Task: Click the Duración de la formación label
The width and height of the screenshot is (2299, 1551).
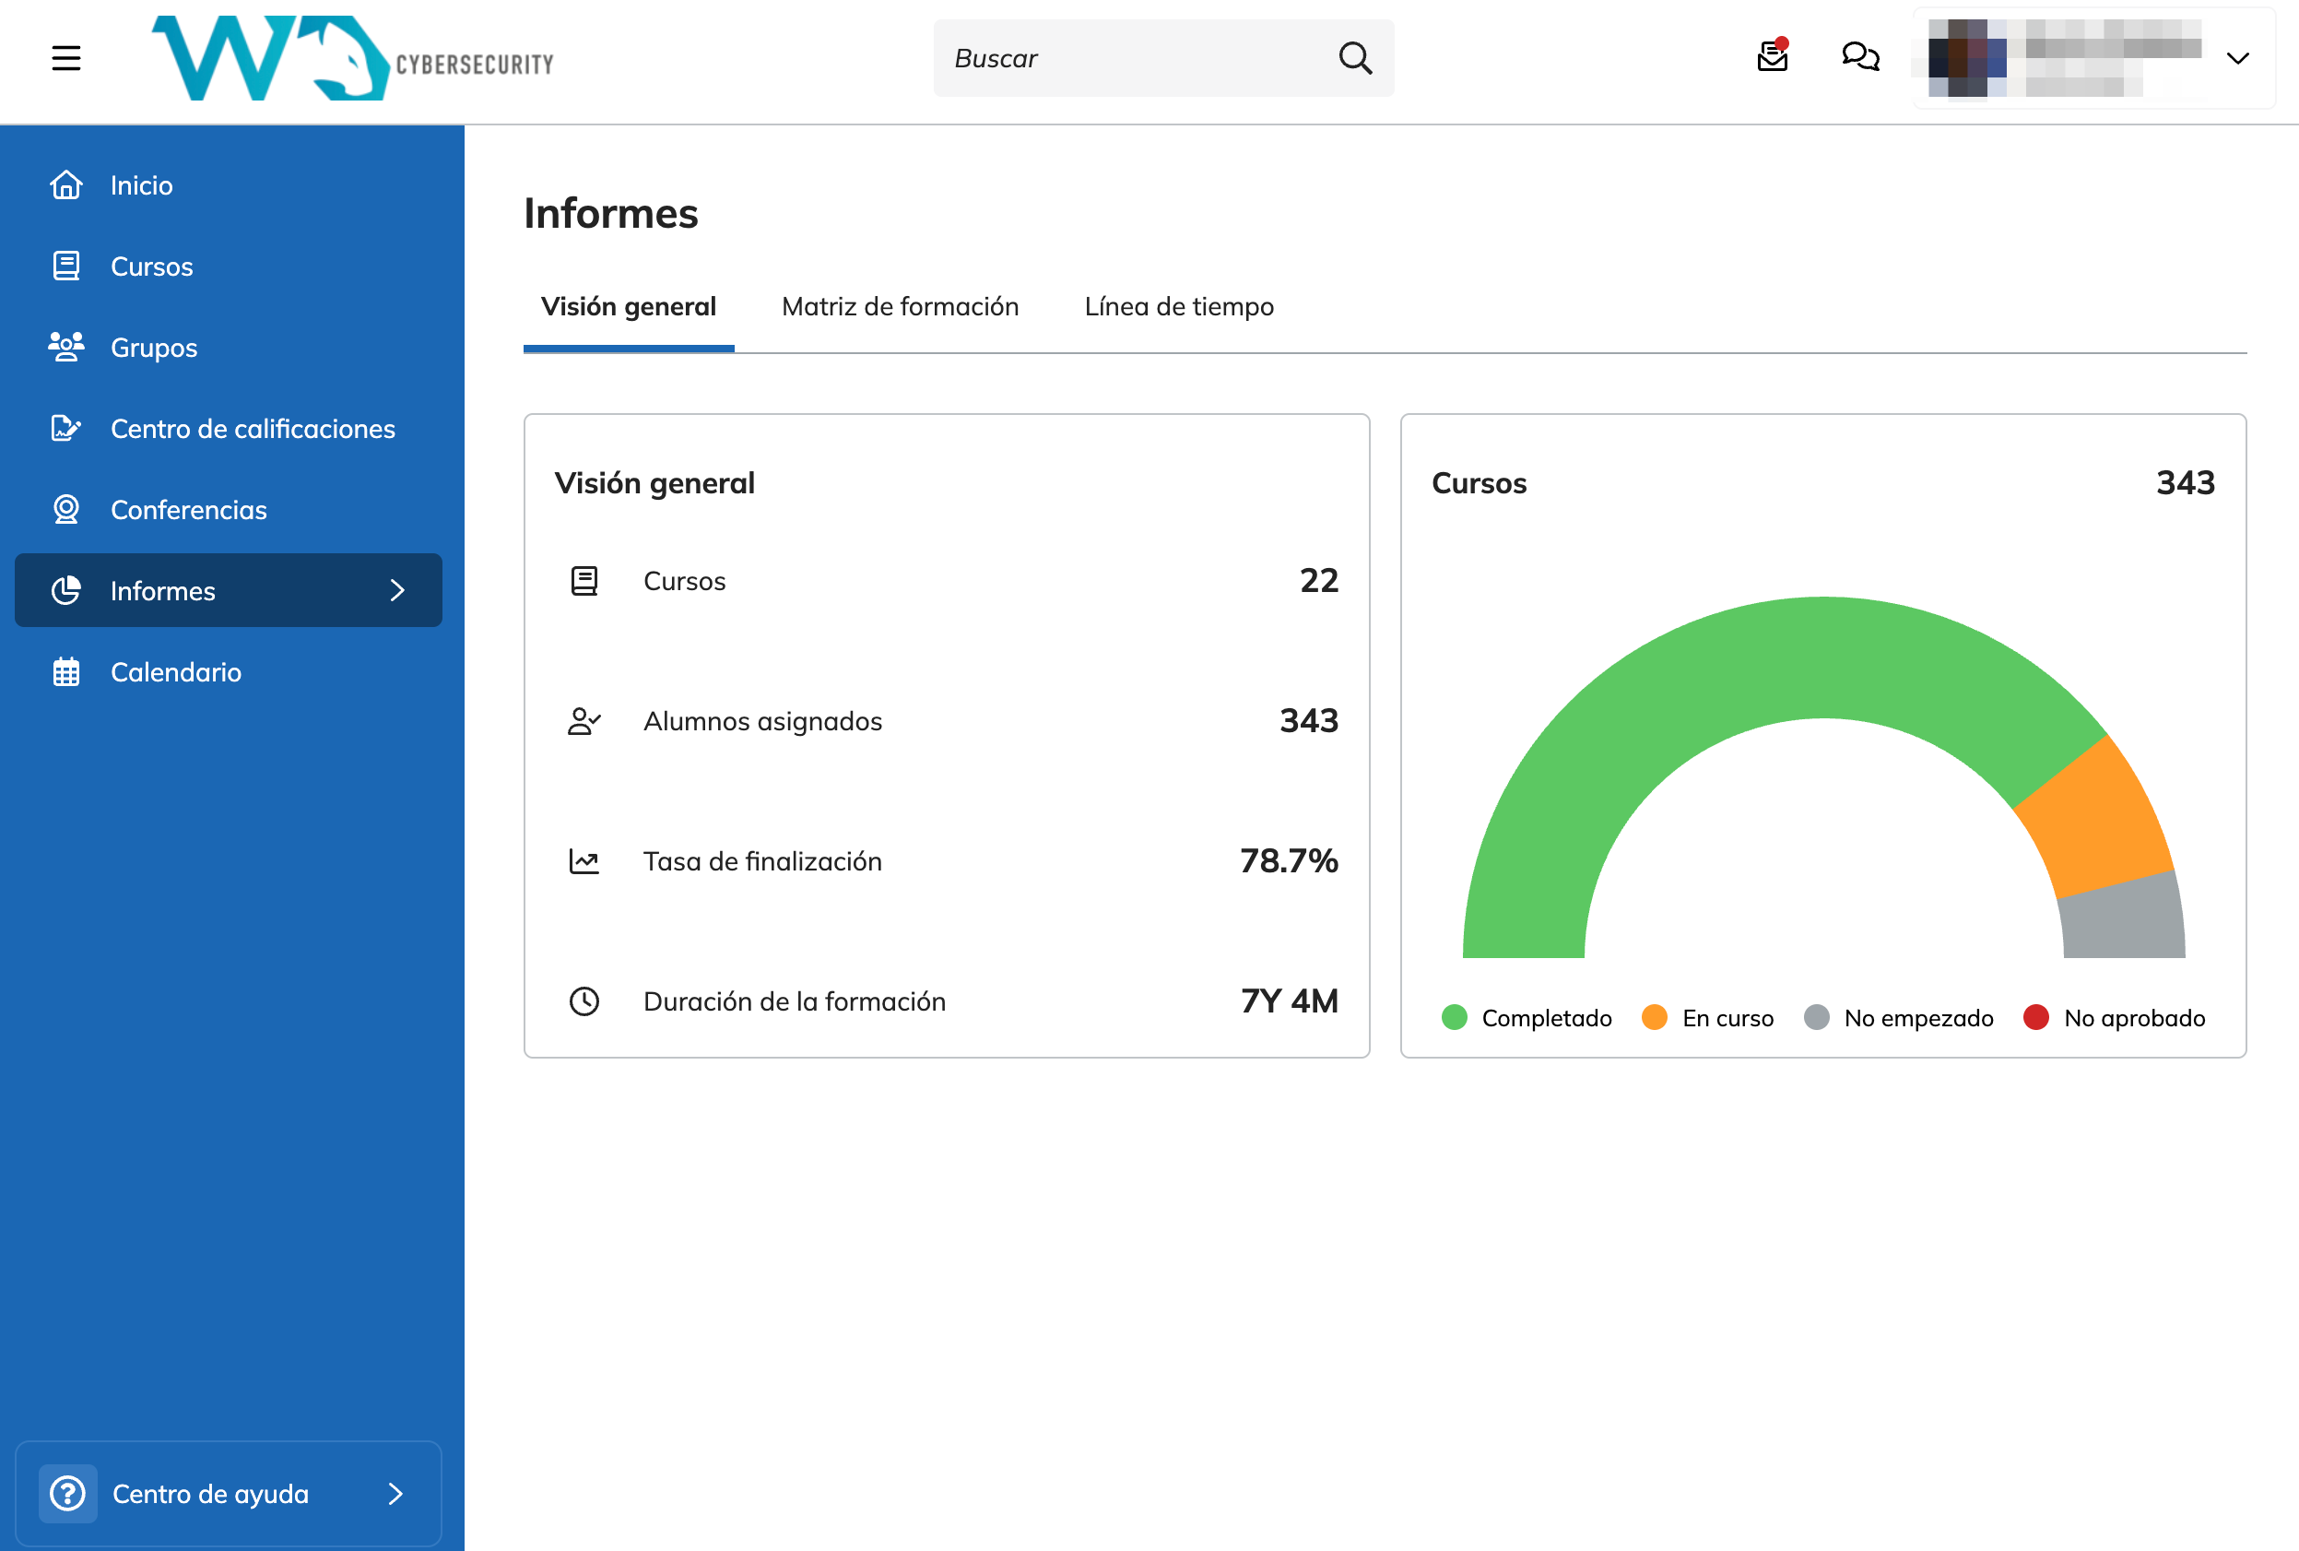Action: coord(795,1001)
